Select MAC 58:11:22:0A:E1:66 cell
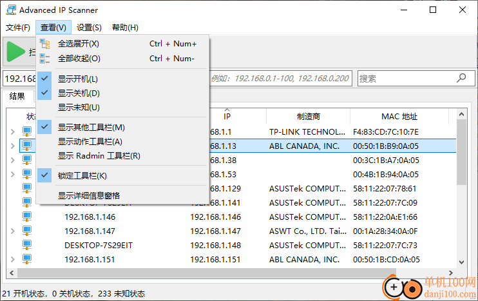Image resolution: width=478 pixels, height=301 pixels. coord(385,217)
